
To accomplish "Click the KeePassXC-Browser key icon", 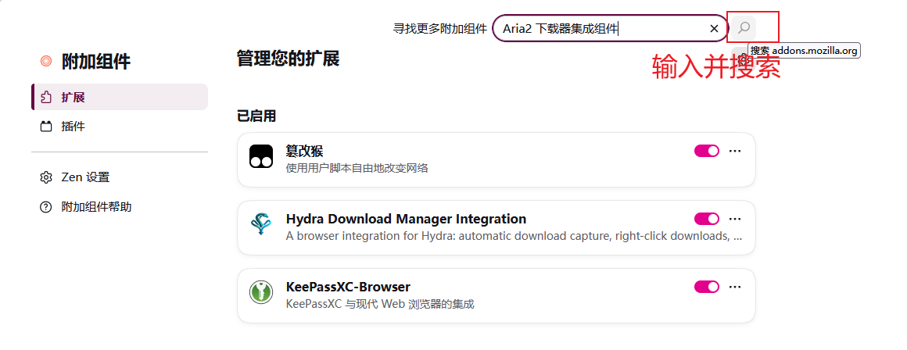I will pyautogui.click(x=261, y=292).
